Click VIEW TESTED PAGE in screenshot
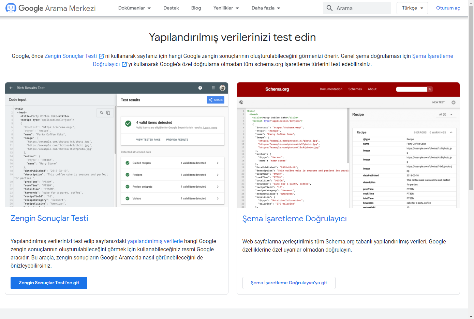This screenshot has width=474, height=319. [148, 140]
